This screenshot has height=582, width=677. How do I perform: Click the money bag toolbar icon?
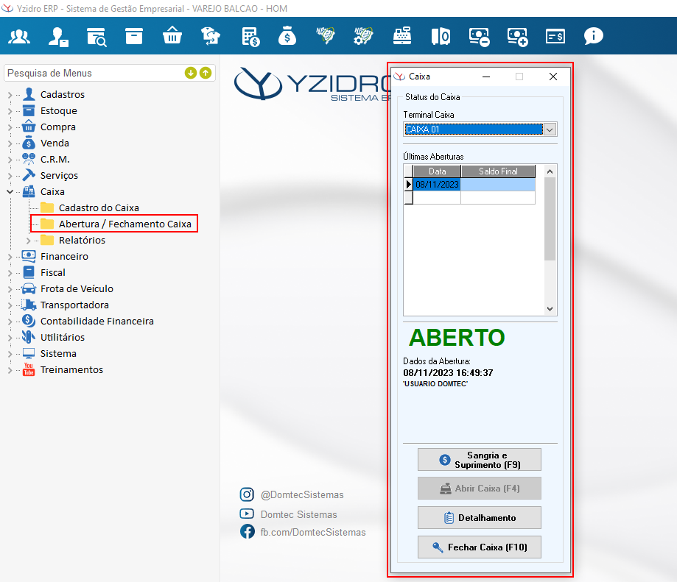pos(287,36)
